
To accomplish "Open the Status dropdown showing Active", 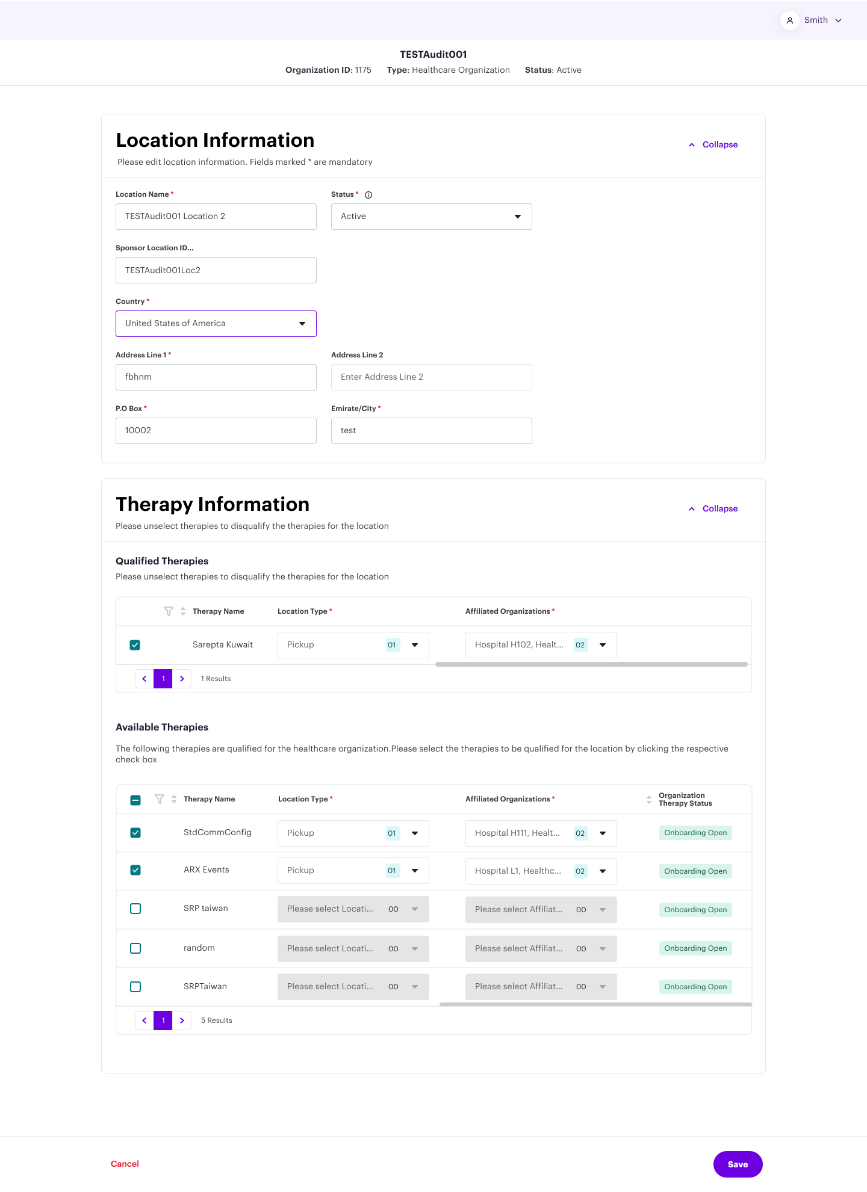I will (x=431, y=217).
